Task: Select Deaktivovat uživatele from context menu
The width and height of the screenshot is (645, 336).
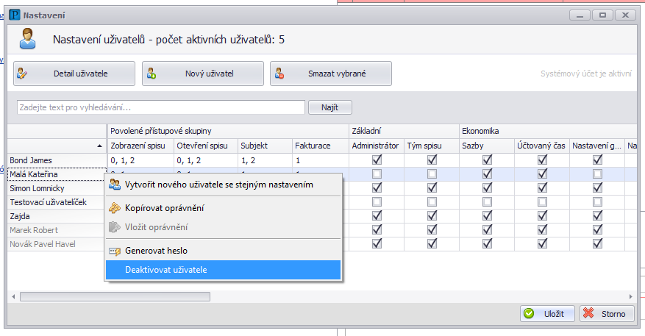Action: coord(165,270)
